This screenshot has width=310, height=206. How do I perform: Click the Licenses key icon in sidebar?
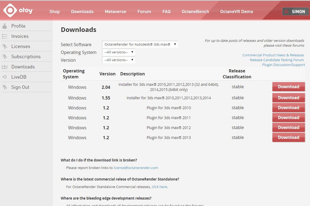[x=5, y=46]
